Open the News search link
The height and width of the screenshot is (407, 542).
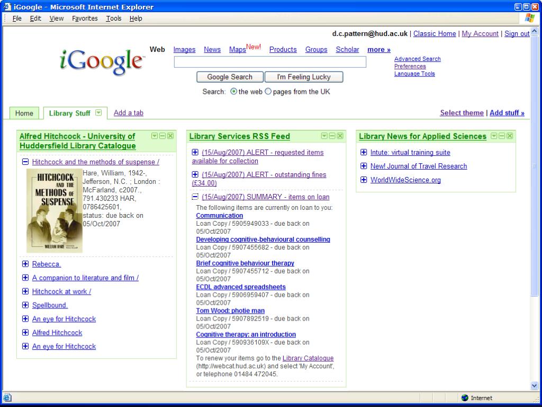(212, 49)
